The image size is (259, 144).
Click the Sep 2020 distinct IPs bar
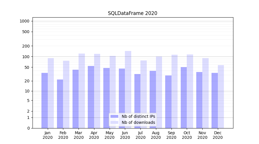(168, 102)
